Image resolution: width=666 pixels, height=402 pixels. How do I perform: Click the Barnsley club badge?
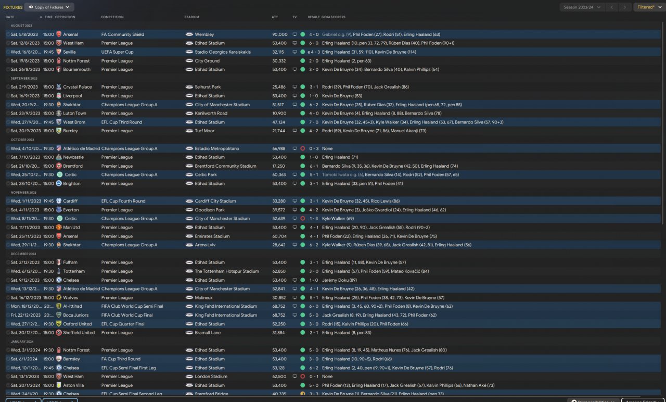coord(59,359)
